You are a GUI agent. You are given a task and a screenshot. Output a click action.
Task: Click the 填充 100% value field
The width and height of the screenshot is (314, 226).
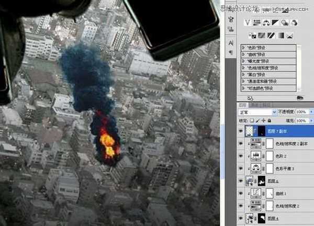(x=302, y=121)
